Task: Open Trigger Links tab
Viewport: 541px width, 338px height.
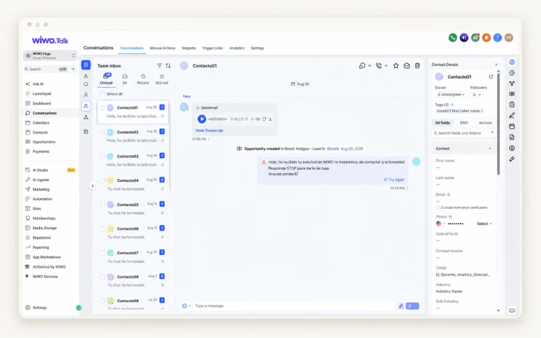Action: [212, 48]
